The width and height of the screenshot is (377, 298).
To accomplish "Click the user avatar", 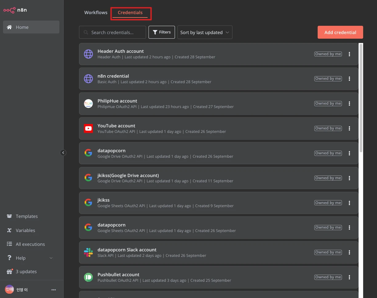I will click(x=9, y=289).
